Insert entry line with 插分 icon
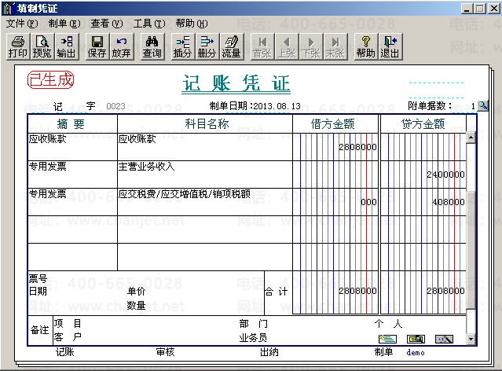502x371 pixels. coord(182,46)
